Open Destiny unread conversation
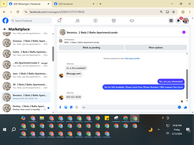This screenshot has height=145, width=194. (26, 108)
